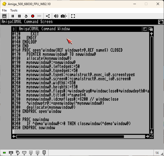Screen dimensions: 164x156
Task: Start recording with the red circle button
Action: pyautogui.click(x=33, y=16)
